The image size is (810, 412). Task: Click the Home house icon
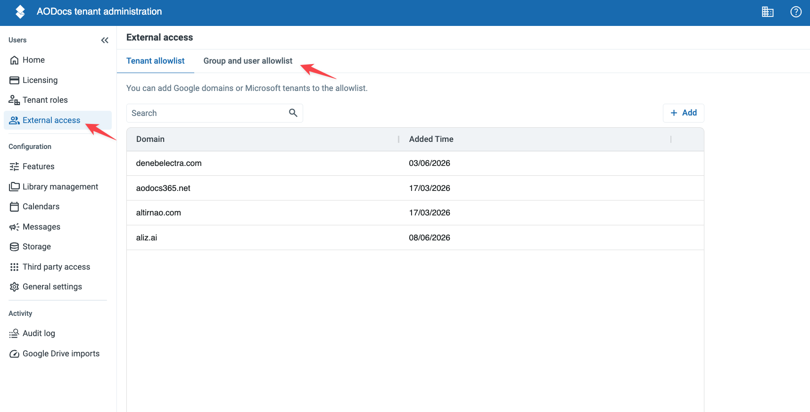click(15, 60)
